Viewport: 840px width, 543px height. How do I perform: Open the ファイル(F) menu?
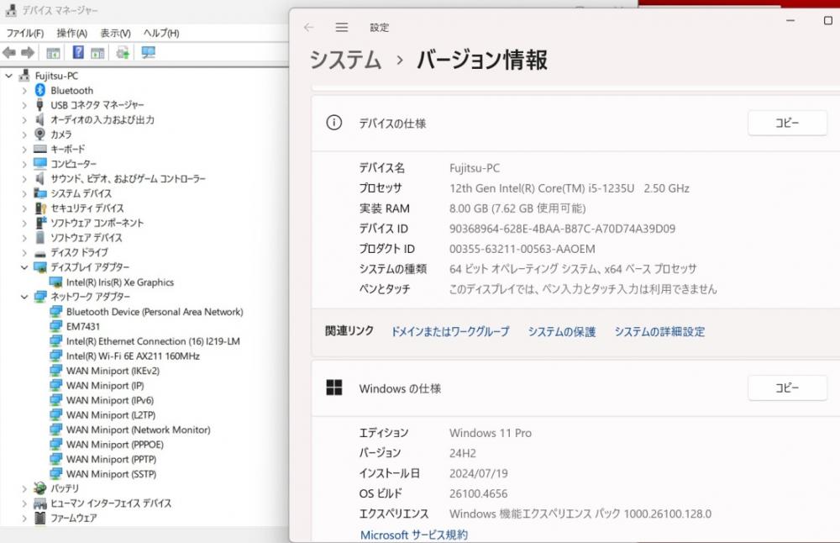[x=24, y=34]
